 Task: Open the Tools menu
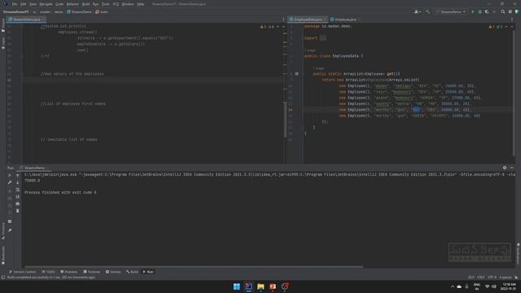tap(105, 4)
